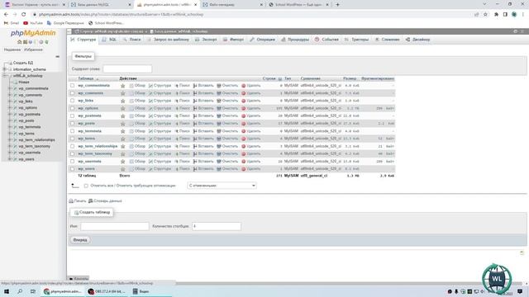The image size is (529, 297).
Task: Expand wp_posts in navigation tree
Action: point(10,120)
